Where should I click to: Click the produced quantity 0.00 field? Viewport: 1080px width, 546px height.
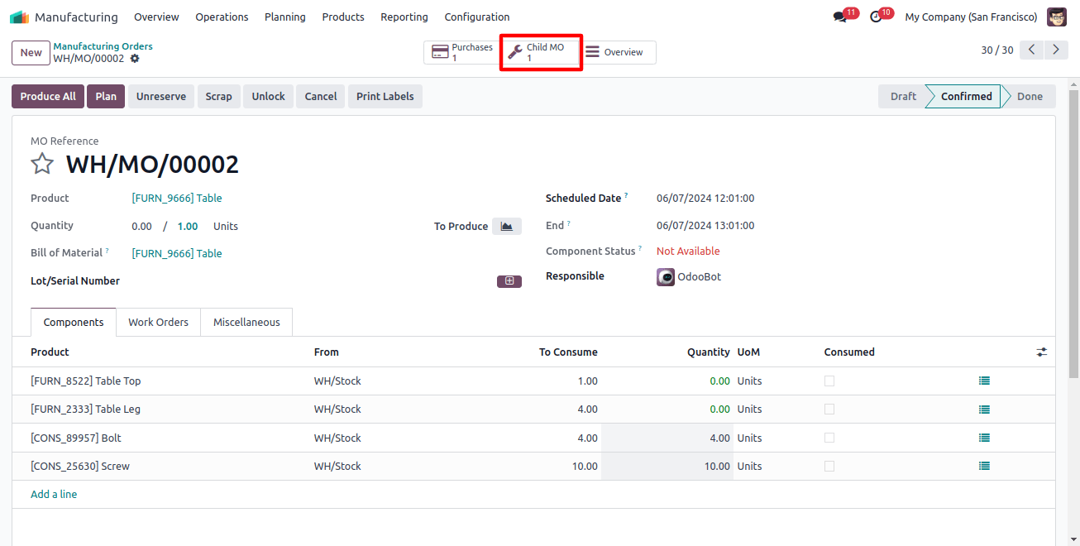[x=142, y=227]
